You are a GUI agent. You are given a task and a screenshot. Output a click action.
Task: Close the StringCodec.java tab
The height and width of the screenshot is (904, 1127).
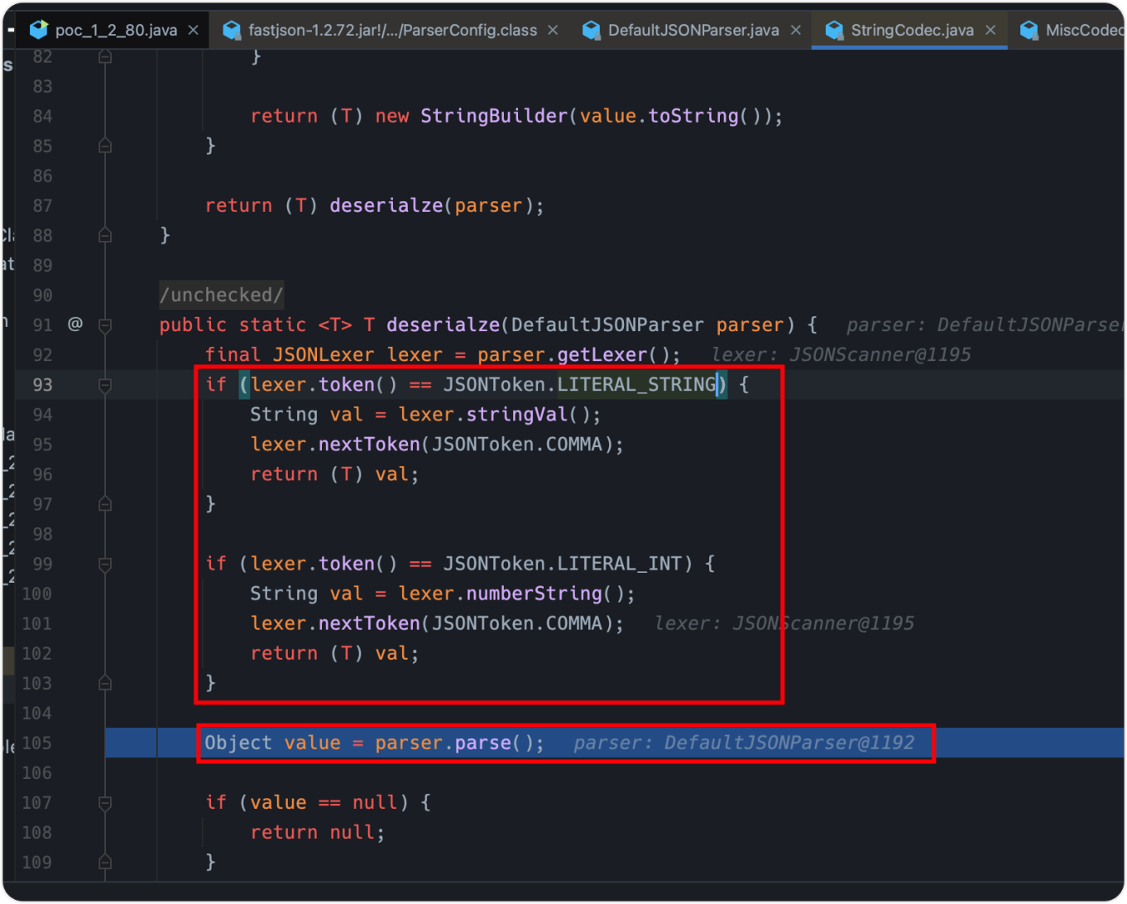[x=990, y=30]
